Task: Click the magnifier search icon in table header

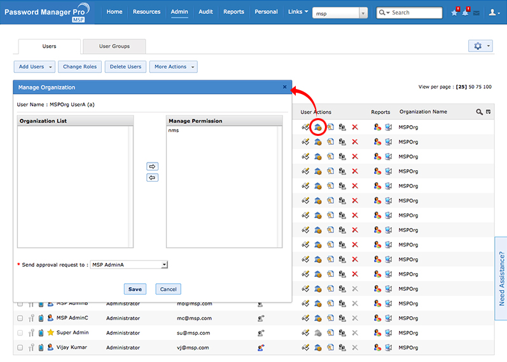Action: tap(479, 112)
